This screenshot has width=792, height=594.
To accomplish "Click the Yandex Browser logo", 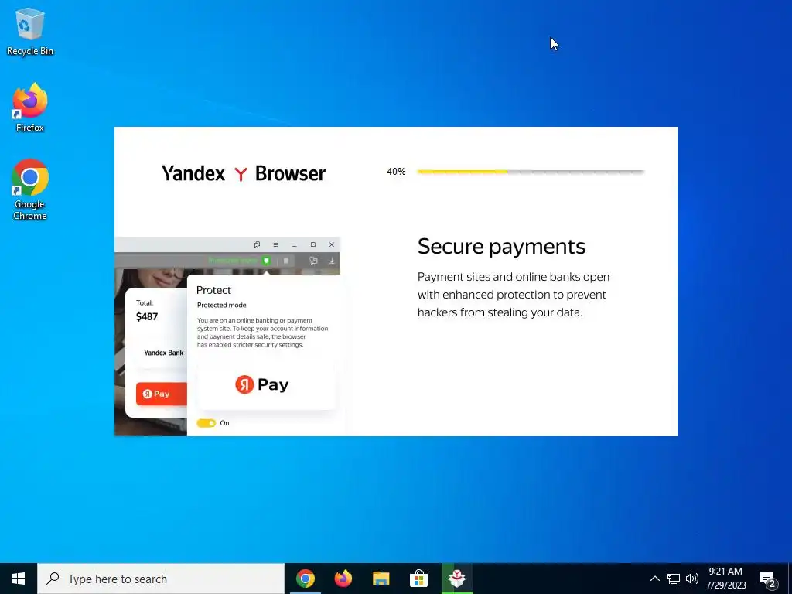I will pyautogui.click(x=244, y=173).
